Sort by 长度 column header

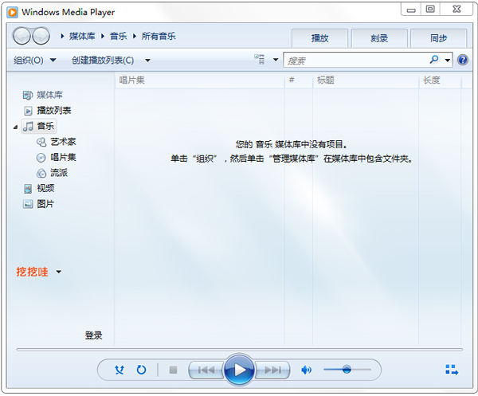(440, 80)
